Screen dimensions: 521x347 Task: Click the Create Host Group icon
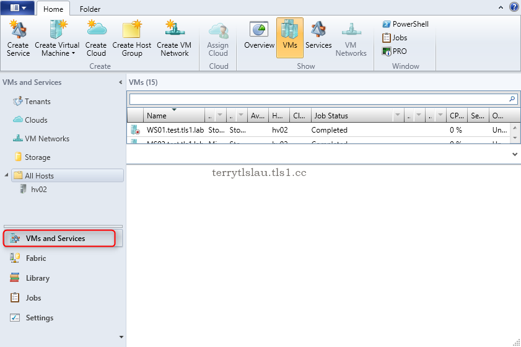pyautogui.click(x=131, y=38)
